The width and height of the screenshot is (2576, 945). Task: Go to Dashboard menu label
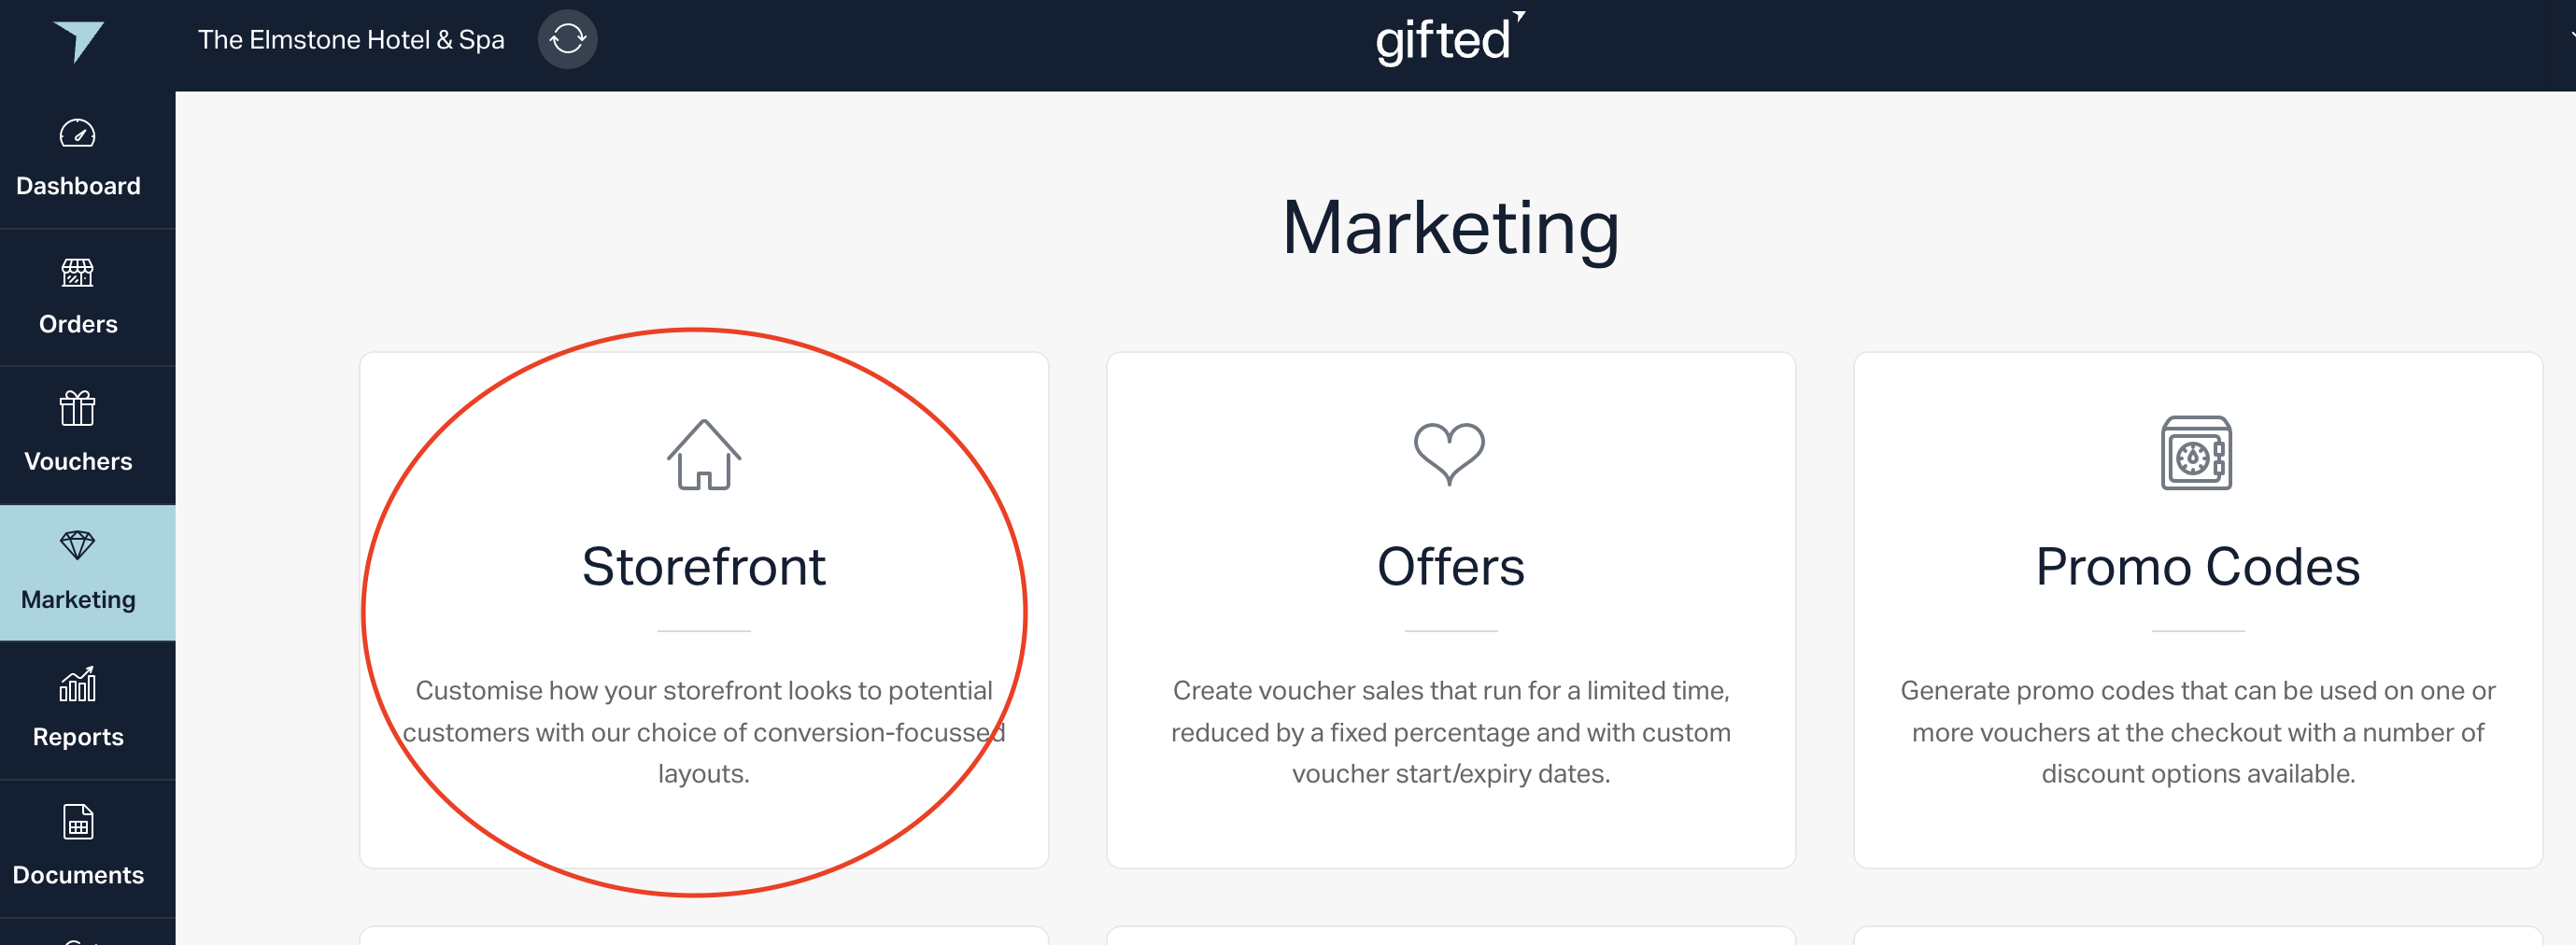click(78, 186)
